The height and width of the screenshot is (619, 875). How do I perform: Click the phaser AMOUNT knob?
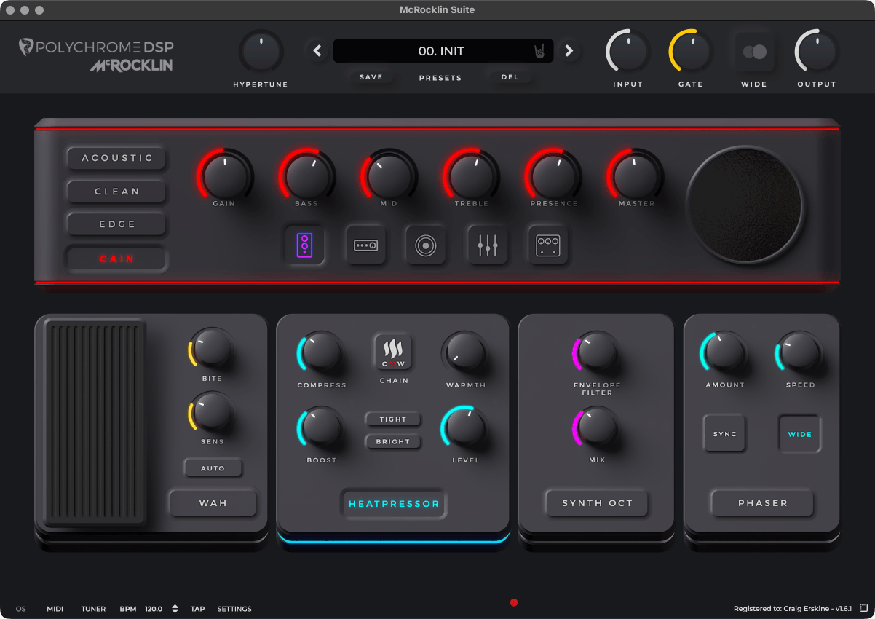(724, 353)
